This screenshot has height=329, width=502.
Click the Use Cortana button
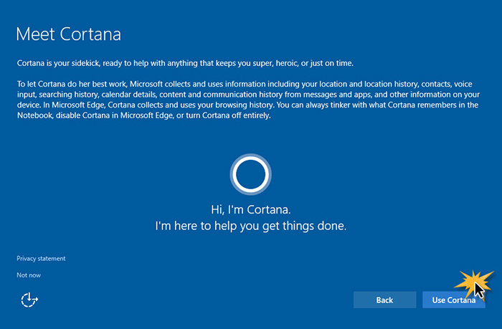point(454,300)
